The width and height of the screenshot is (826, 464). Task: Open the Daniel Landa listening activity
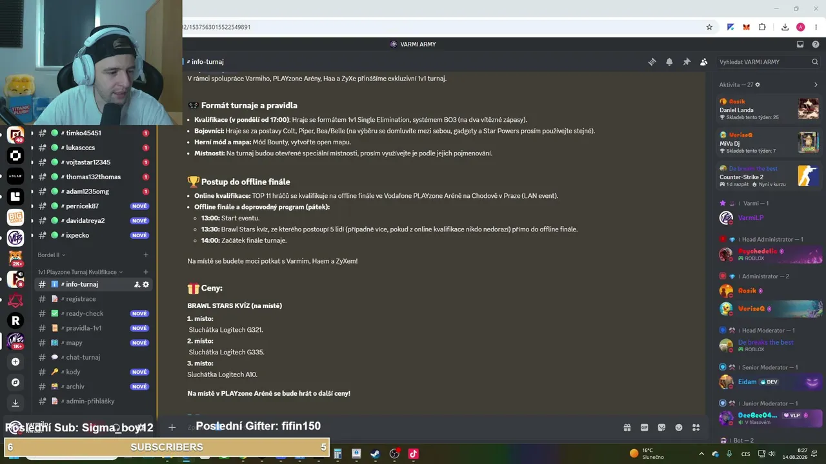pos(769,109)
